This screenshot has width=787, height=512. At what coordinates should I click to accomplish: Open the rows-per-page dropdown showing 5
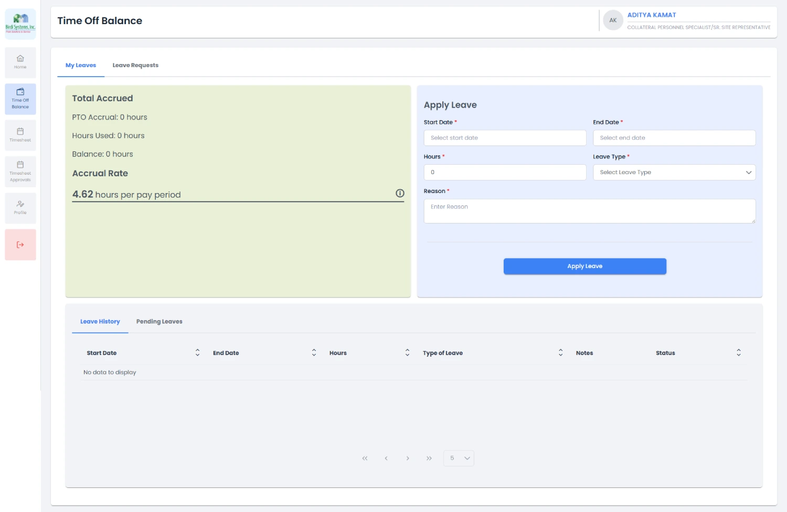[459, 458]
